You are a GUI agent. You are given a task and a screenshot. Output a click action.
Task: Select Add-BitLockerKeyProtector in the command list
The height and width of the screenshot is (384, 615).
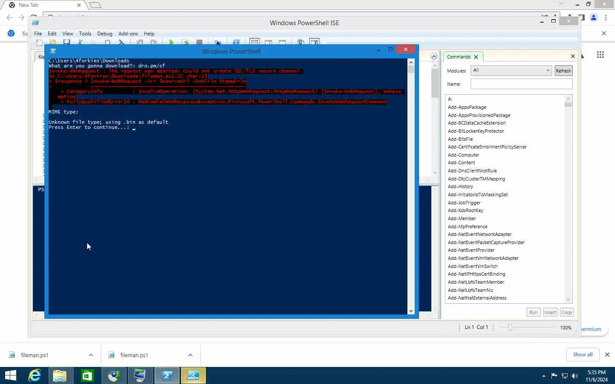pyautogui.click(x=476, y=131)
